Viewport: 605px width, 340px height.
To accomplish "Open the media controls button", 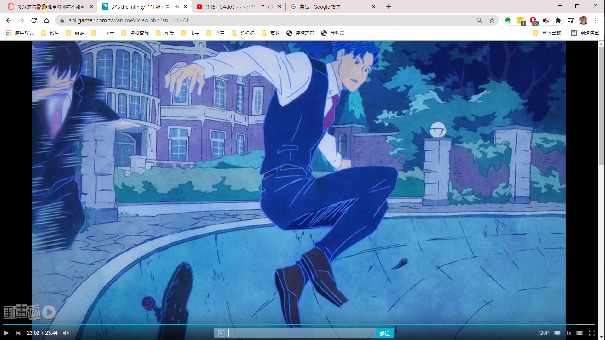I will [570, 20].
